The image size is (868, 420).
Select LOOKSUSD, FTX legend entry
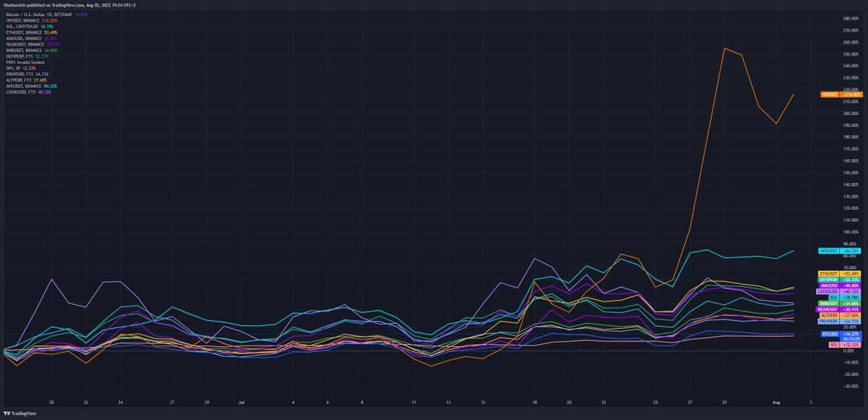point(27,92)
